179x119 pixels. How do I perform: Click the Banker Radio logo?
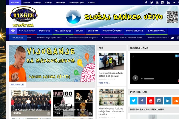point(24,17)
